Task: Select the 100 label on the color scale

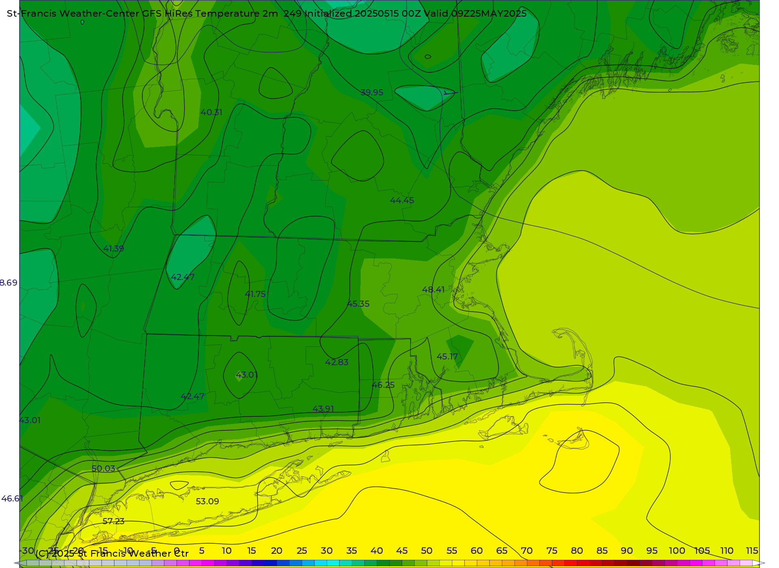Action: [677, 551]
